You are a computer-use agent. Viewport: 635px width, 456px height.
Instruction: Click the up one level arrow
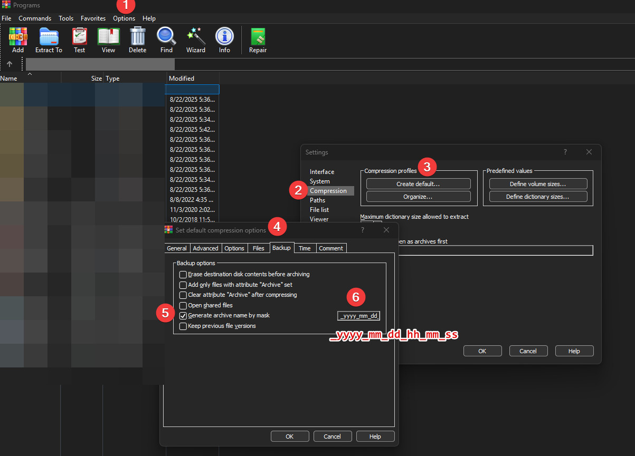click(x=10, y=64)
